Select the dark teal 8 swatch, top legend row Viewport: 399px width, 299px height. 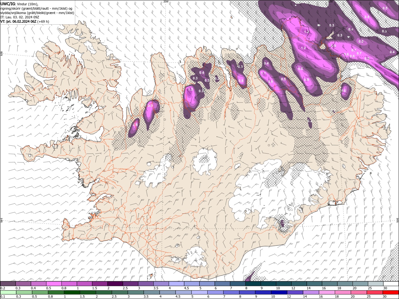[253, 283]
